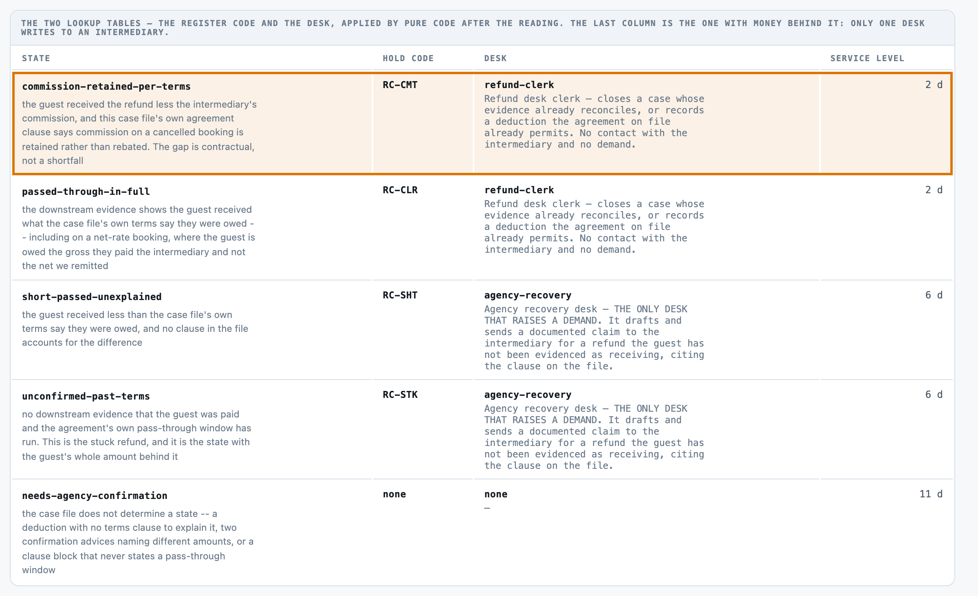Click the DESK column header
The image size is (978, 596).
coord(496,58)
